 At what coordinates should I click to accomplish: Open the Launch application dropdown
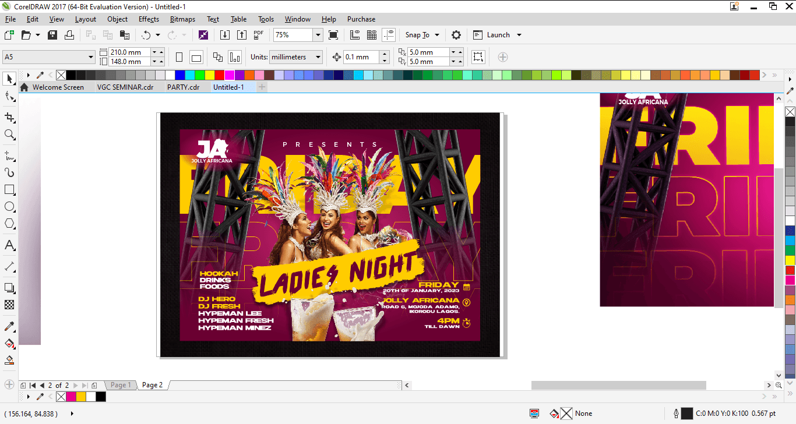[519, 35]
